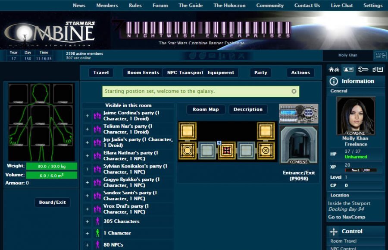
Task: Expand Sandox Santi's party row
Action: (x=88, y=196)
